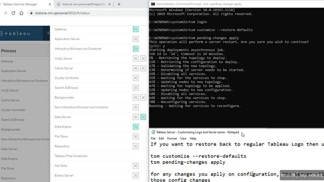Click the Command Prompt title bar
This screenshot has height=182, width=324.
(236, 4)
